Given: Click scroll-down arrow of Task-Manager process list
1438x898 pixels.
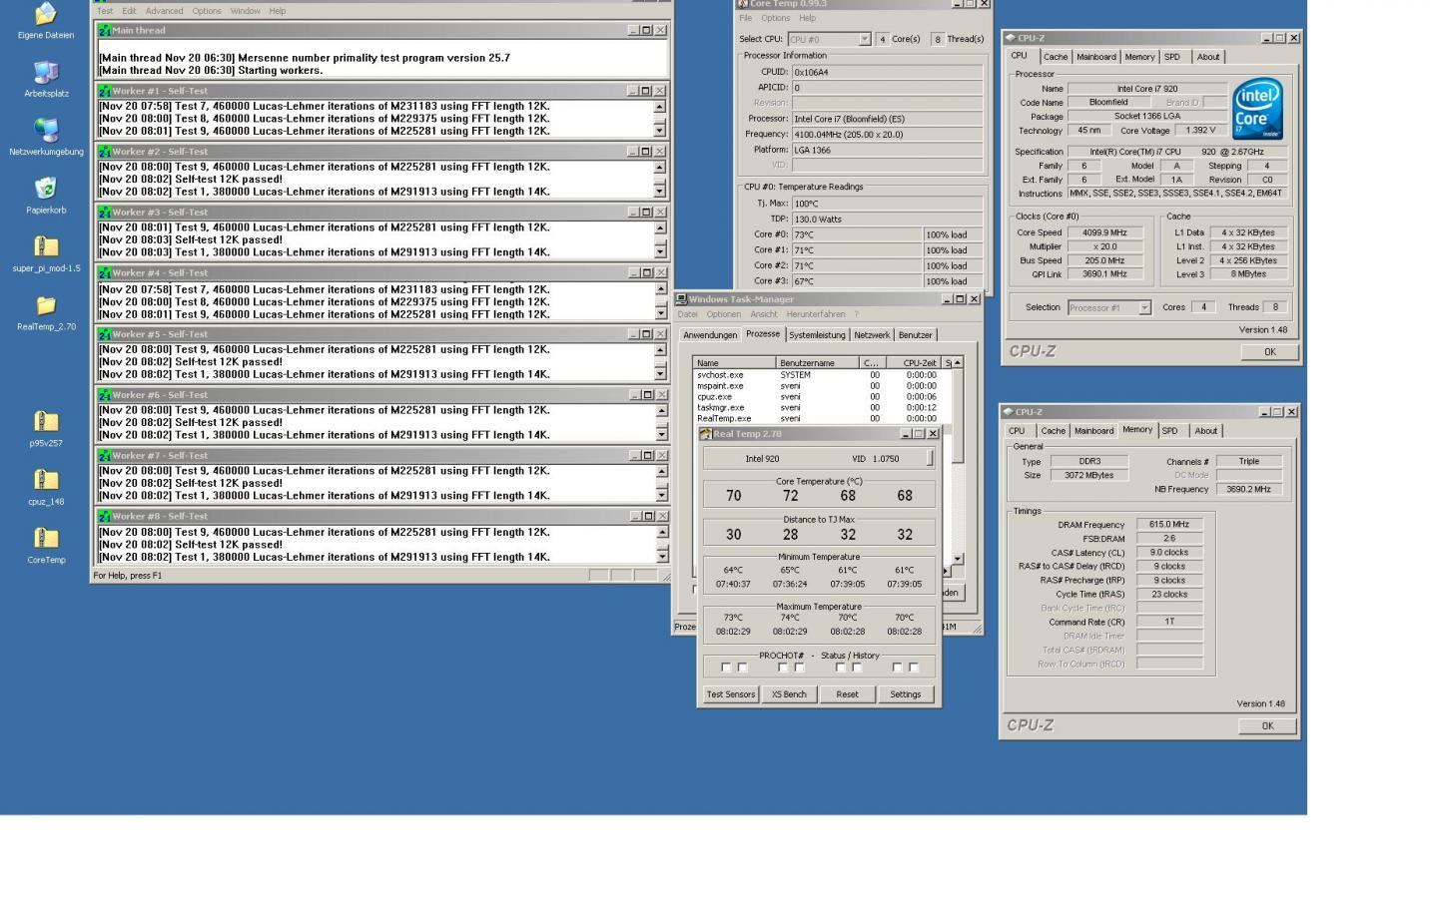Looking at the screenshot, I should pyautogui.click(x=958, y=559).
